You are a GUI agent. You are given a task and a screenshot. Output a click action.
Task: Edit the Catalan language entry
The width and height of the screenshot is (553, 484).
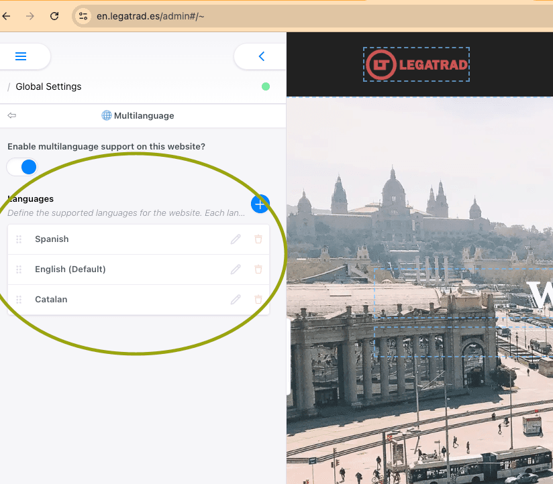pyautogui.click(x=236, y=300)
